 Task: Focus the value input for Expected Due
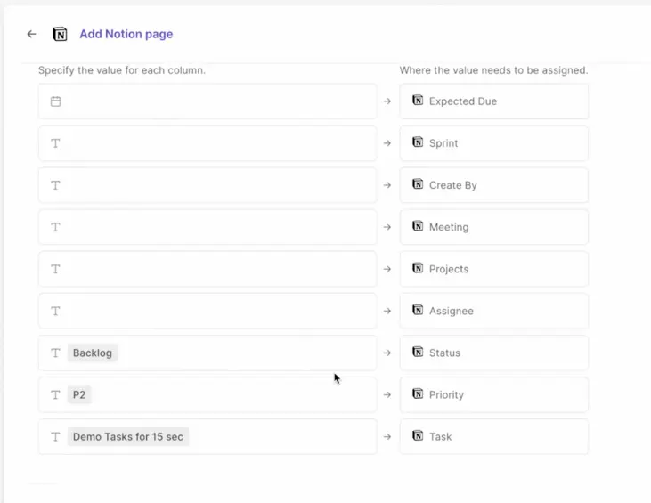(208, 101)
